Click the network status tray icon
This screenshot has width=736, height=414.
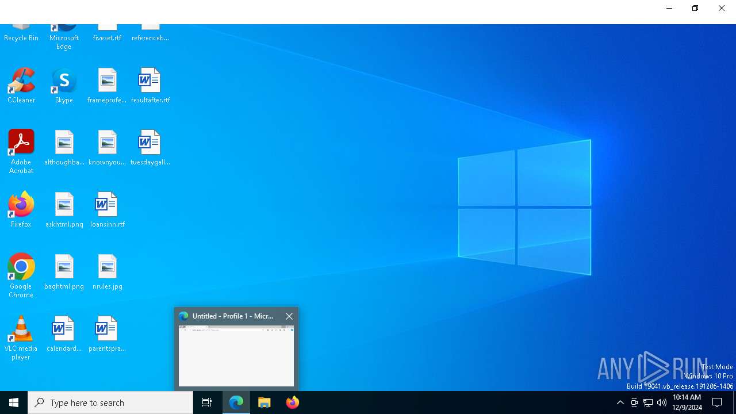coord(648,402)
